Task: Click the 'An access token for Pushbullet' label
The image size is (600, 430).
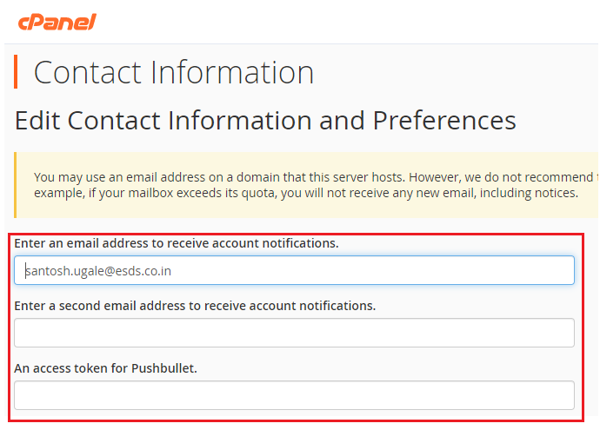Action: (105, 368)
